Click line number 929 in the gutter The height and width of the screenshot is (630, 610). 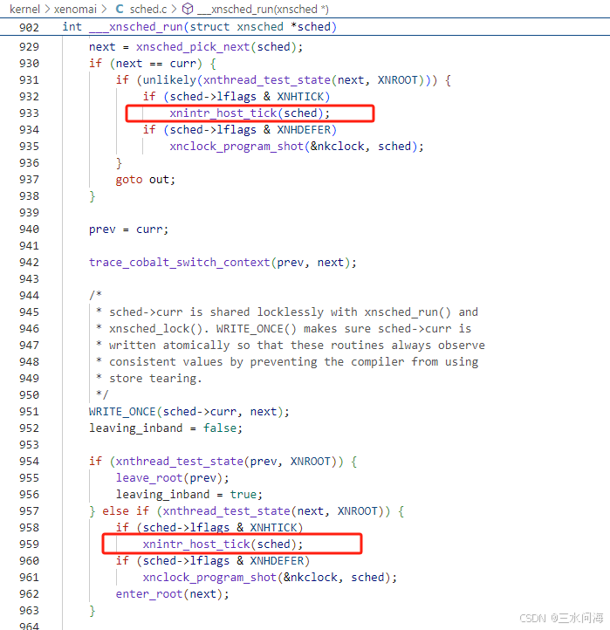(29, 47)
